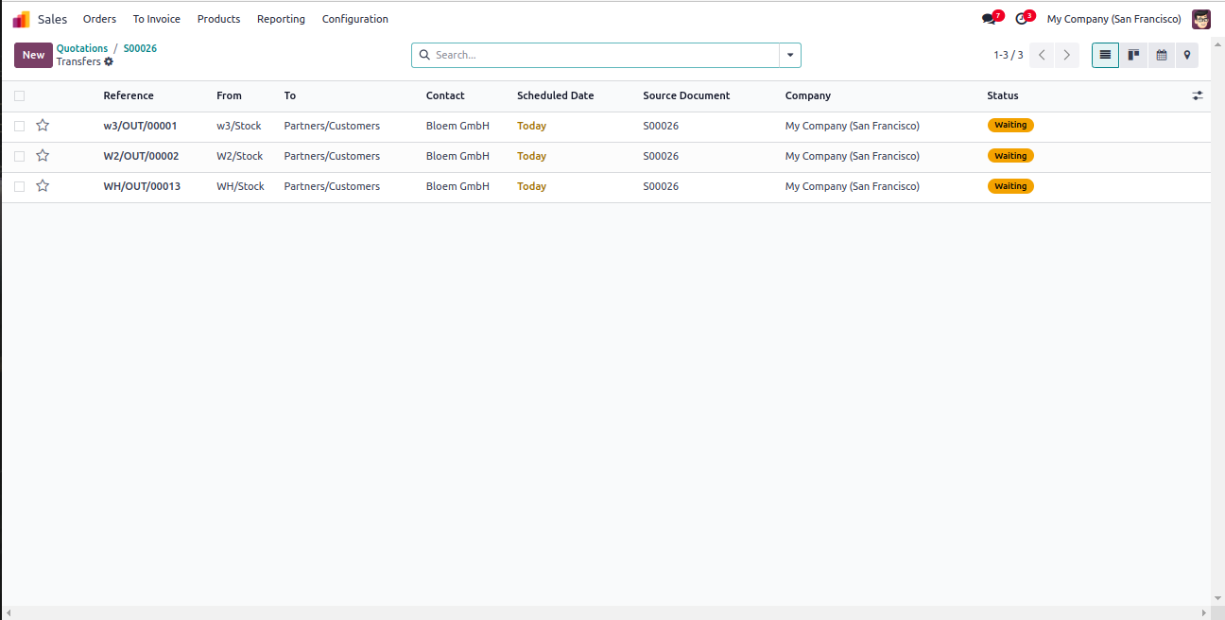Tick the WH/OUT/00013 row checkbox
This screenshot has height=620, width=1225.
coord(19,186)
